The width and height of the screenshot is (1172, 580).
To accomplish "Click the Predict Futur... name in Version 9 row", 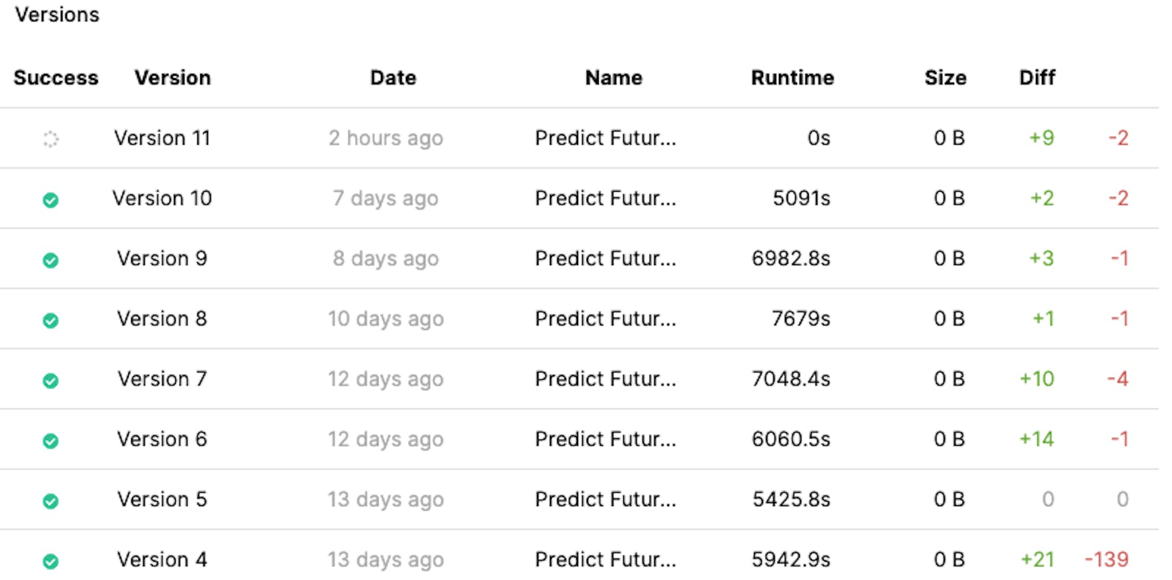I will coord(606,258).
